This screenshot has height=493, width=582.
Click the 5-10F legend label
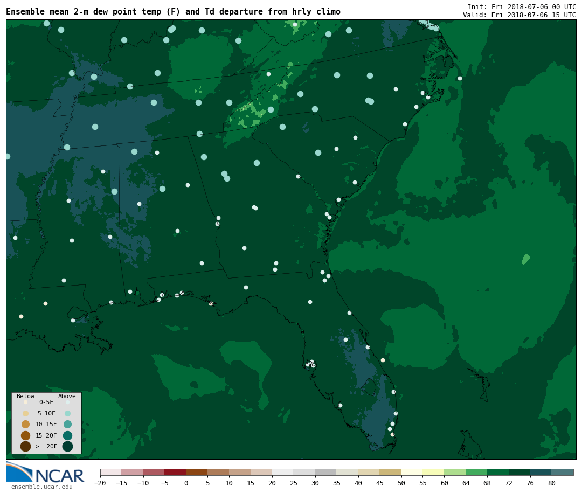46,413
